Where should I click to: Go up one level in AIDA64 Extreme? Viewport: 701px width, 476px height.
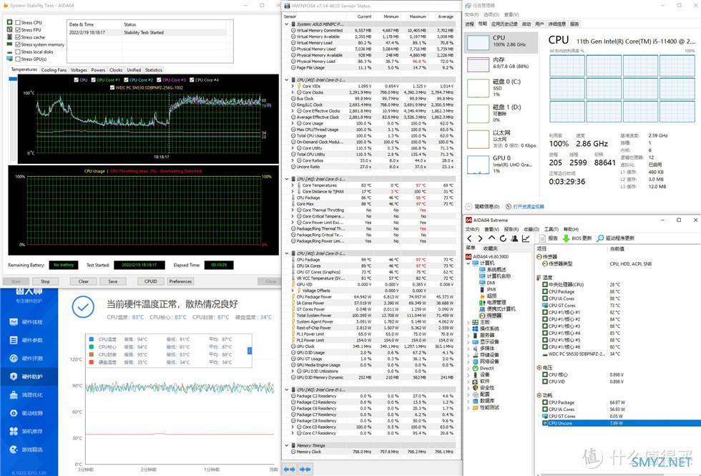tap(492, 238)
